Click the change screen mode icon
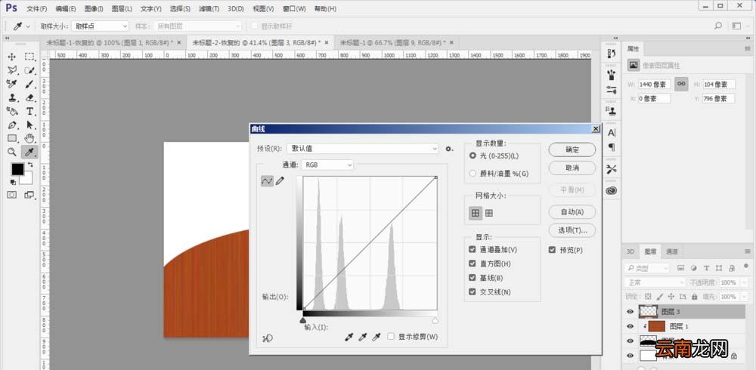The image size is (756, 370). [x=29, y=195]
